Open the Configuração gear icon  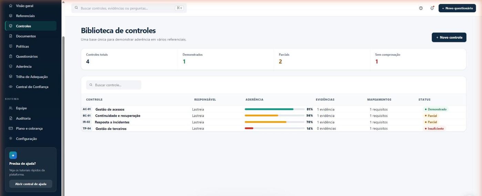(11, 139)
